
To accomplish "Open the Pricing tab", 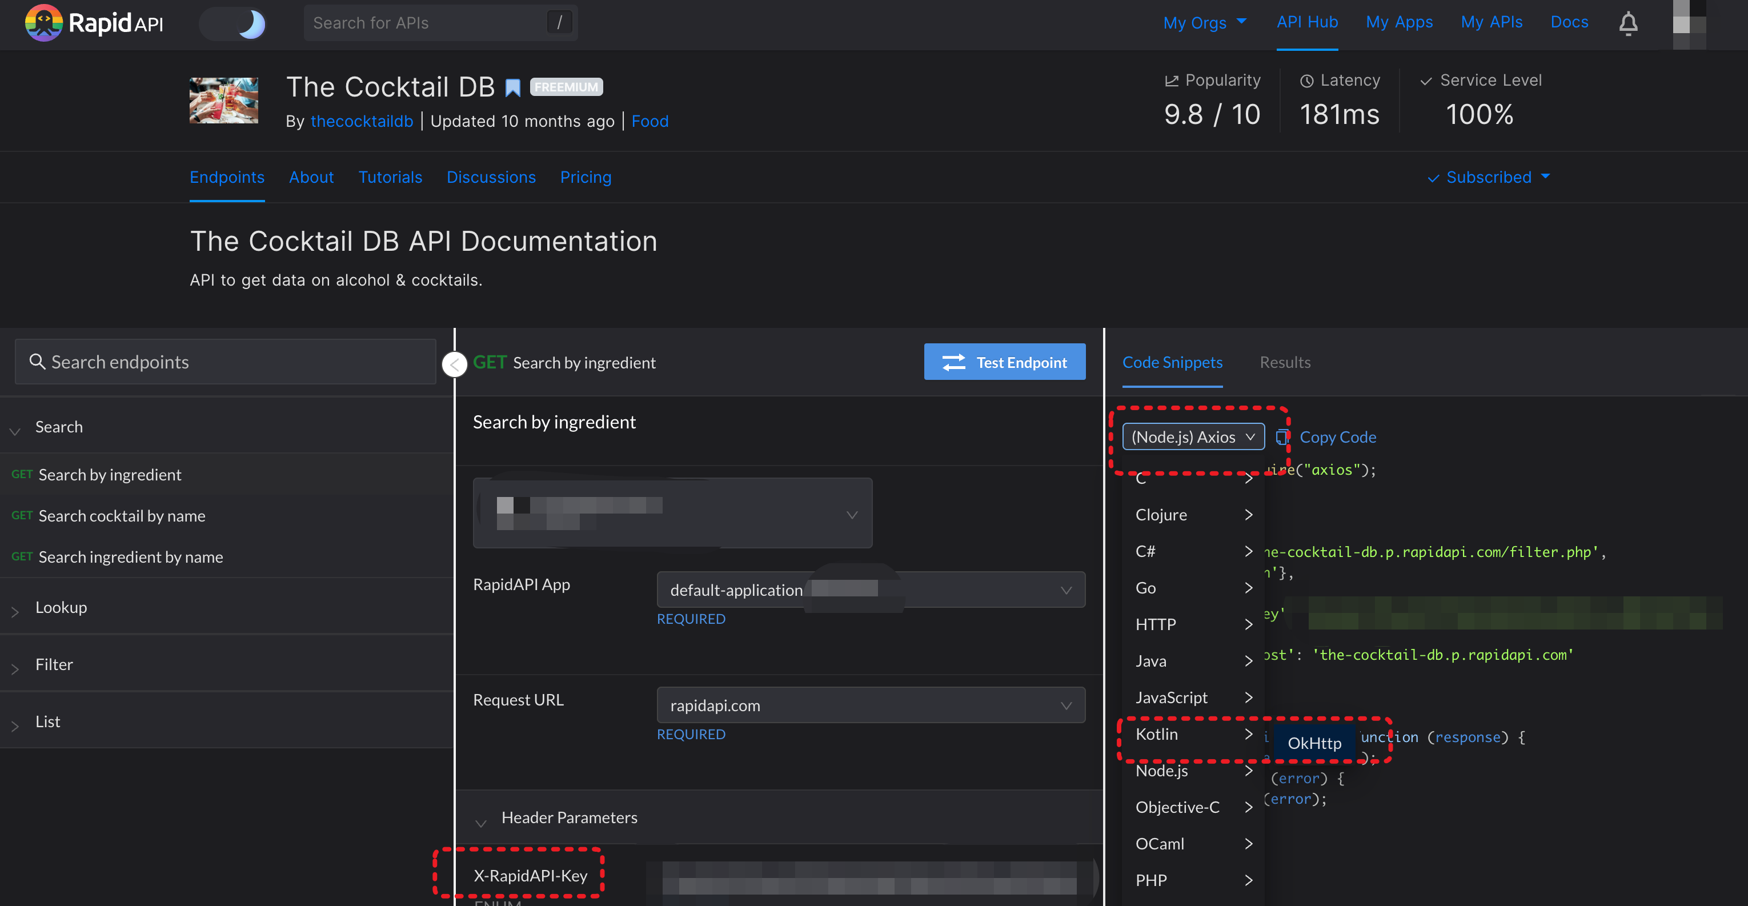I will (585, 177).
